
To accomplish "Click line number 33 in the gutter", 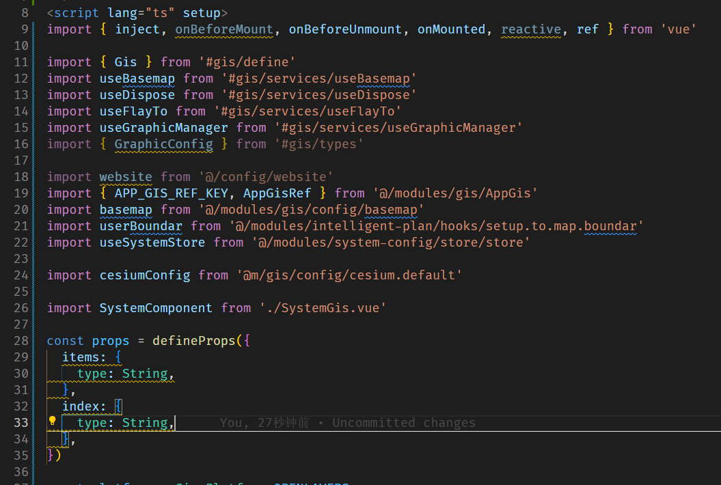I will [21, 423].
